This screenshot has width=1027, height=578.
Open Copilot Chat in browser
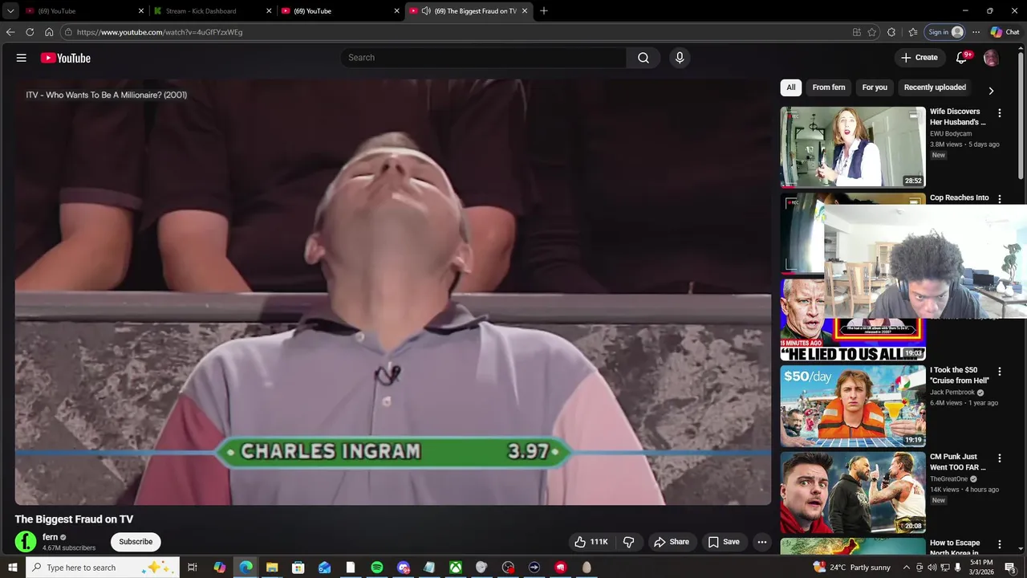[x=1005, y=32]
